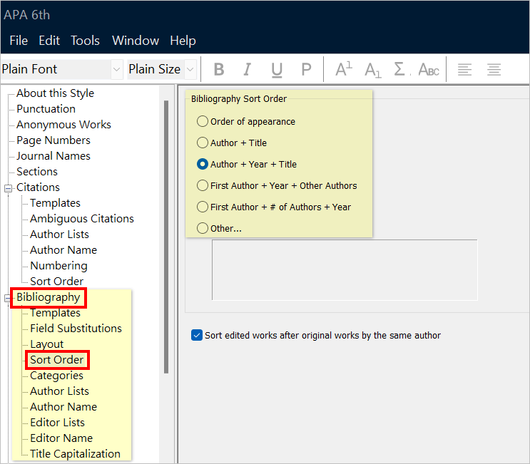
Task: Open the Plain Size dropdown
Action: point(190,69)
